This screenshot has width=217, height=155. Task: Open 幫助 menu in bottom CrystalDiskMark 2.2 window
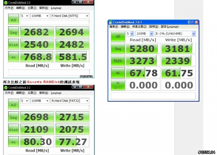click(44, 93)
